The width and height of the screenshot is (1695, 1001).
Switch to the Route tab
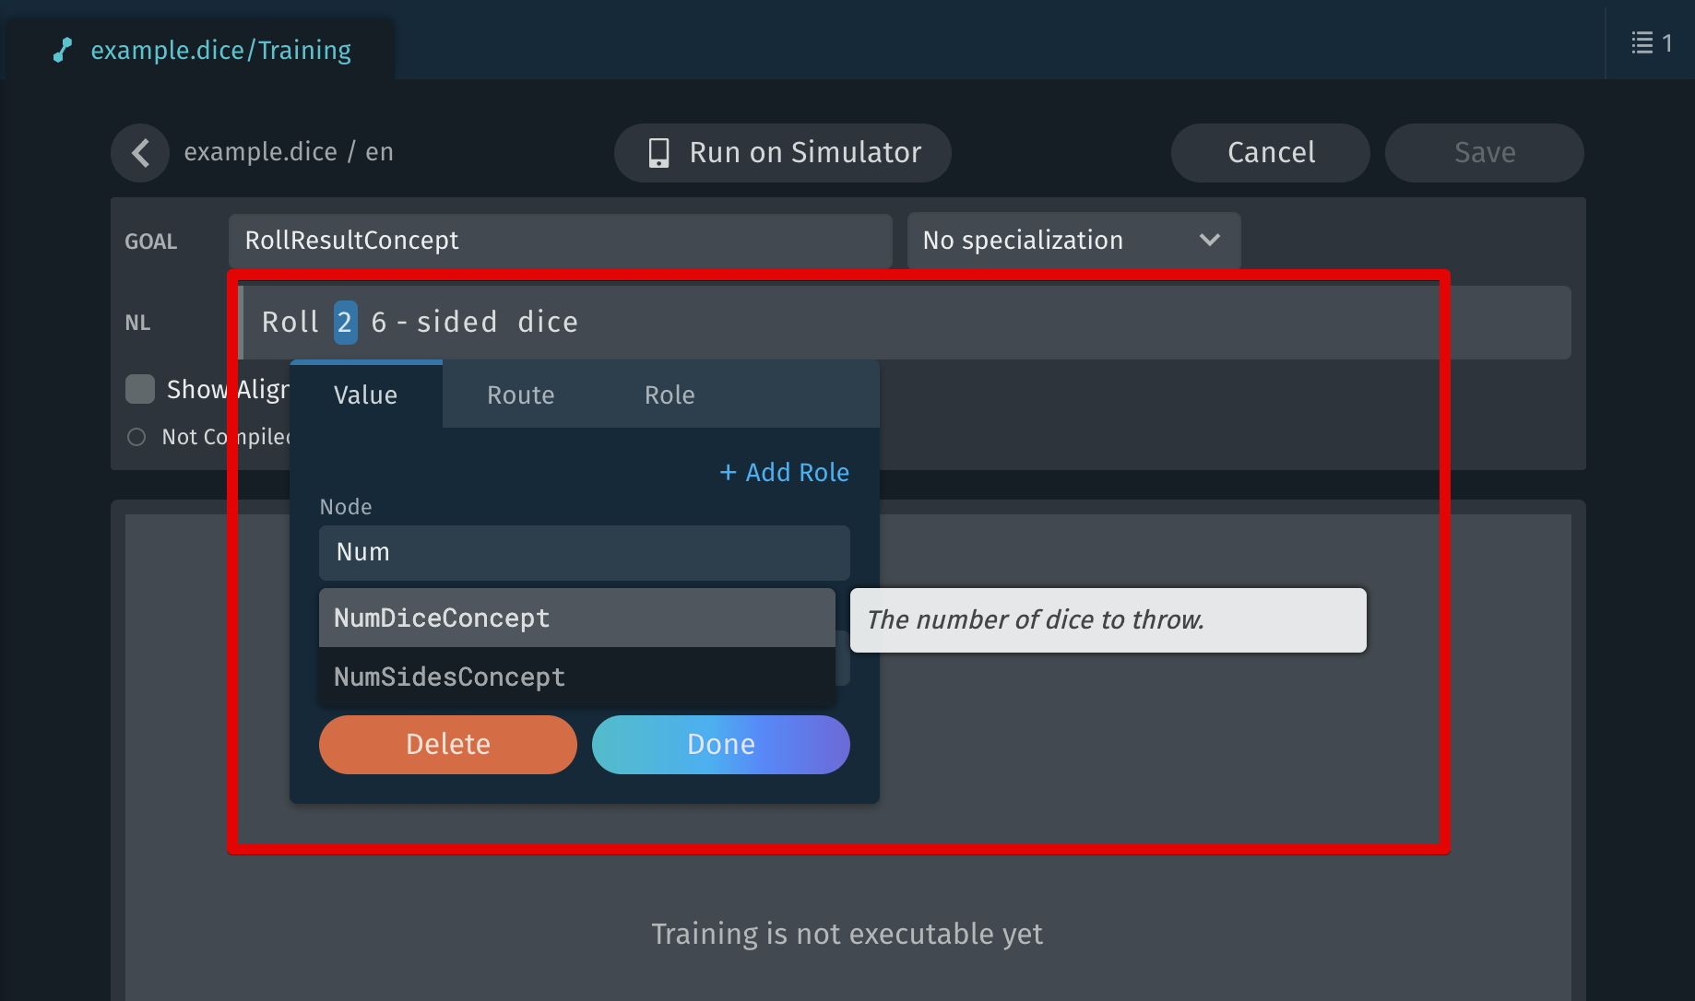[521, 395]
